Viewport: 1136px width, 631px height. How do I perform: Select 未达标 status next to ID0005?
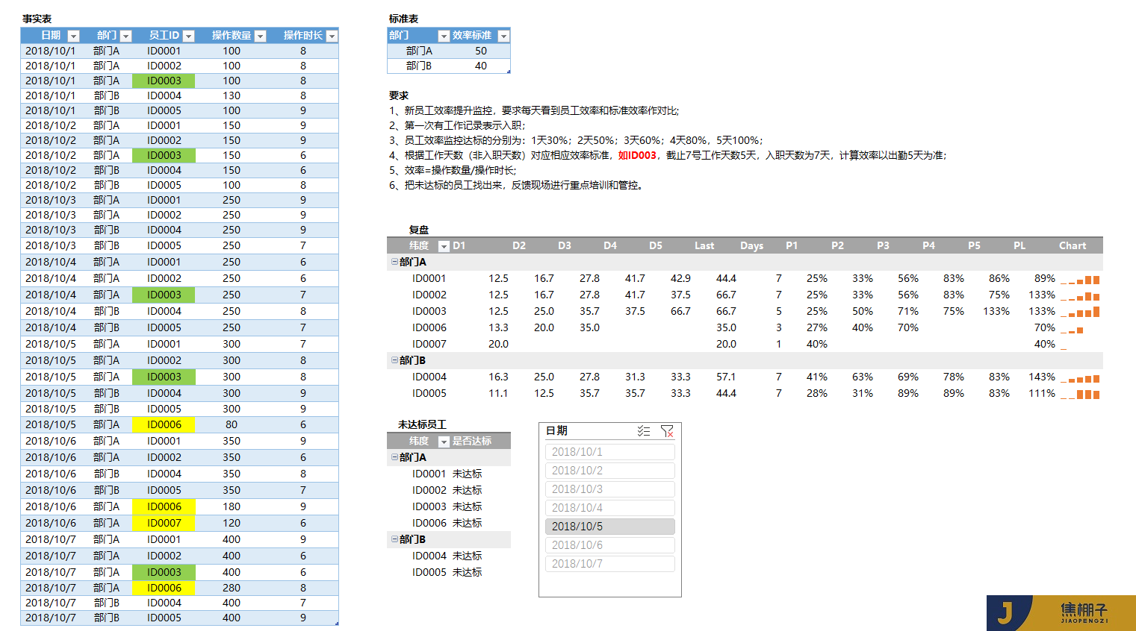coord(468,572)
